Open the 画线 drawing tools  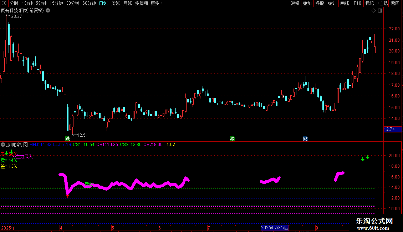tap(345, 3)
